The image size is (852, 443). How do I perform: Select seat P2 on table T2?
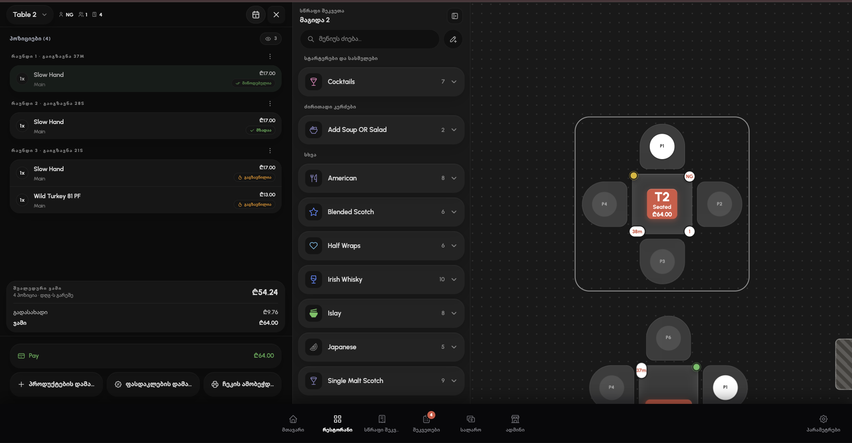click(x=719, y=204)
